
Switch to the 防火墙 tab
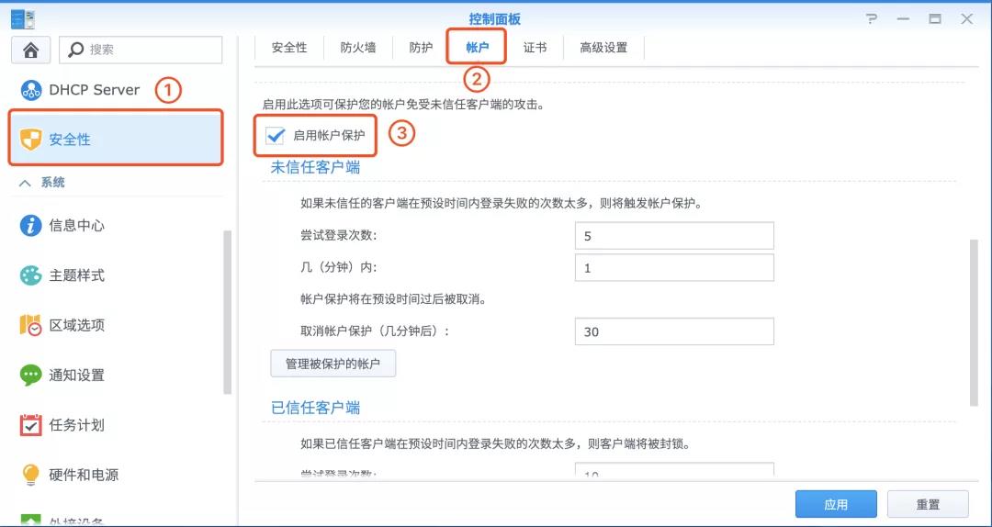click(358, 48)
